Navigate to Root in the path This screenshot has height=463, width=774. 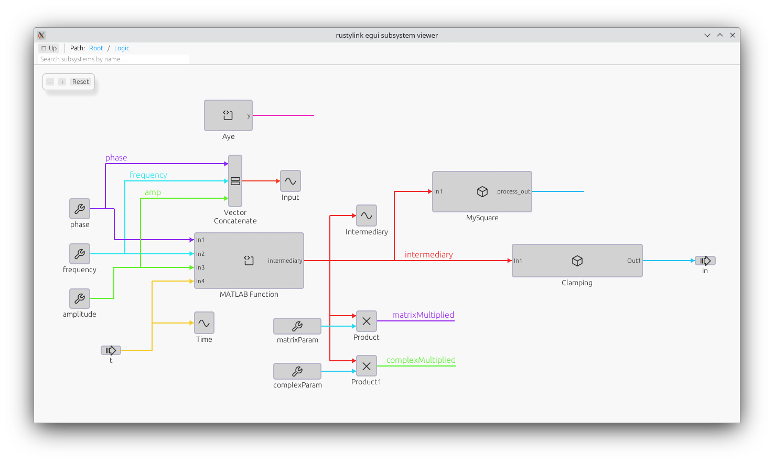(x=96, y=48)
